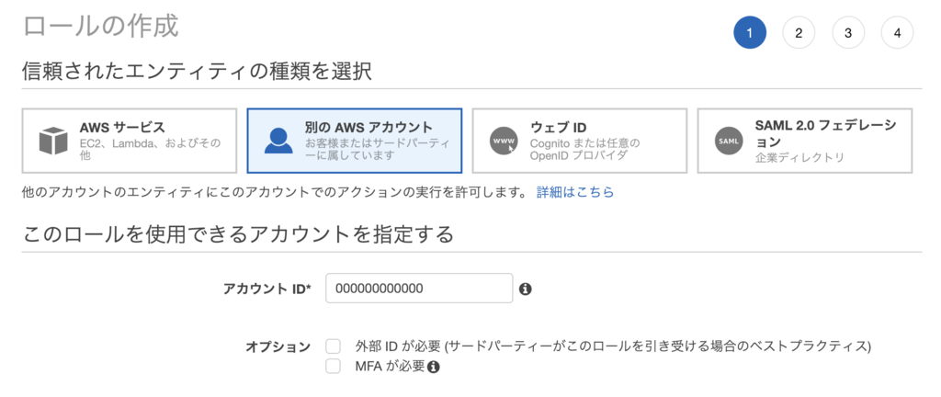Click the 別の AWS アカウント person icon

click(278, 141)
